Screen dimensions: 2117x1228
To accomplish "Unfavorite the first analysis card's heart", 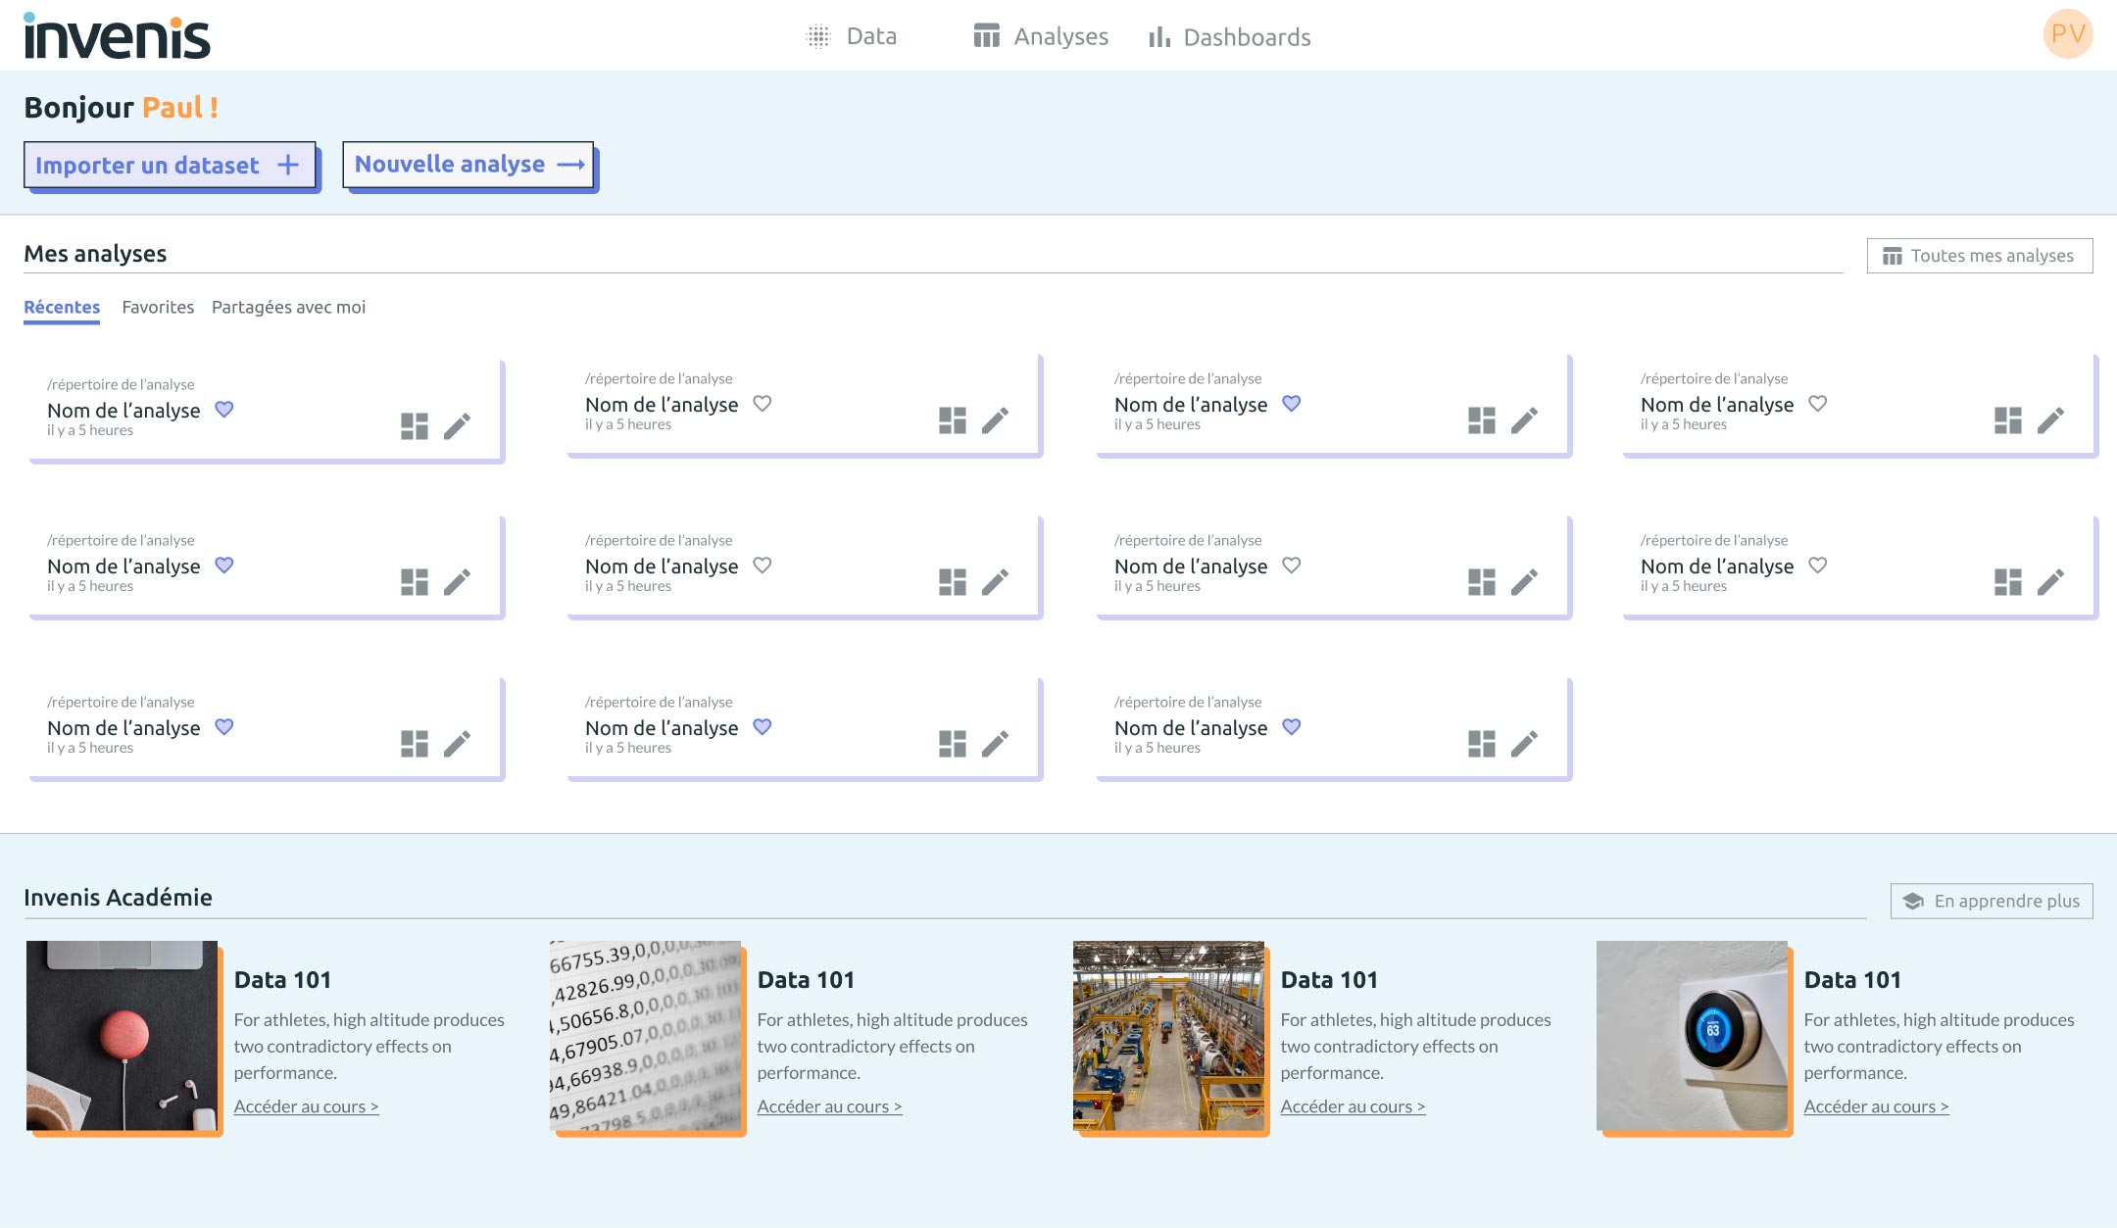I will point(224,410).
